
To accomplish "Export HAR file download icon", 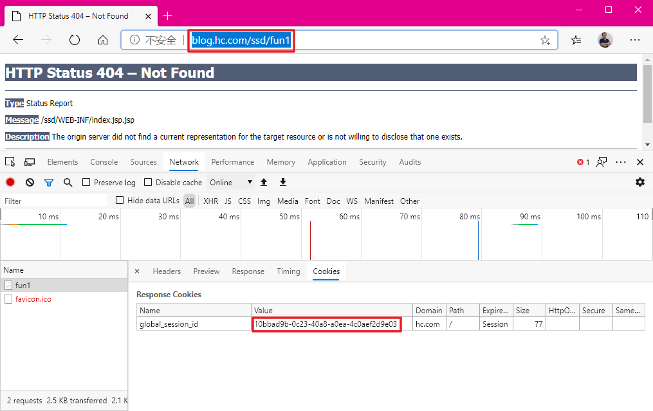I will (283, 182).
